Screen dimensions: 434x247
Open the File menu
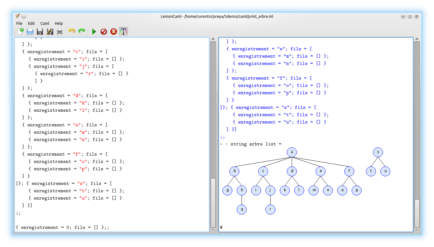coord(19,23)
